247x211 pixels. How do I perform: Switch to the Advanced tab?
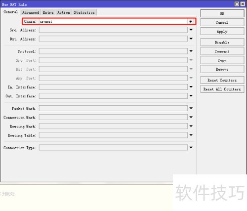(31, 12)
